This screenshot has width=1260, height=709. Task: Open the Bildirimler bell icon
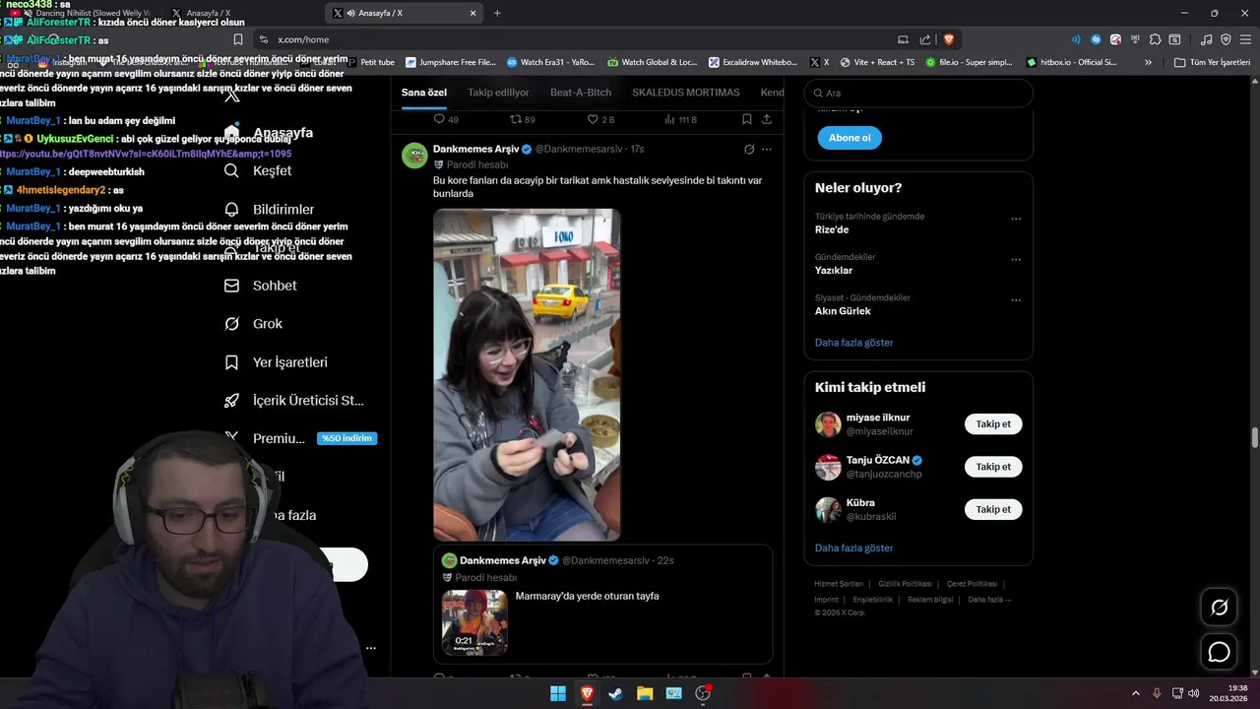tap(231, 209)
